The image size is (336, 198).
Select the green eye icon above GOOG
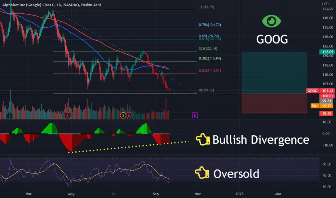click(x=271, y=21)
